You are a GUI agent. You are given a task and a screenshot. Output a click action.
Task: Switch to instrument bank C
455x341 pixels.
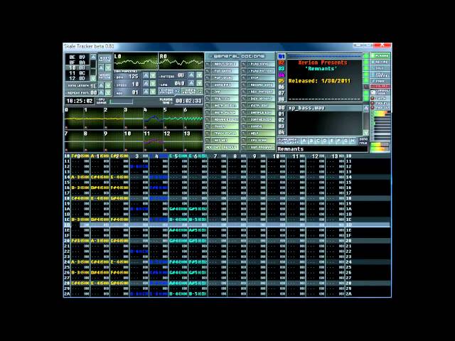(318, 141)
